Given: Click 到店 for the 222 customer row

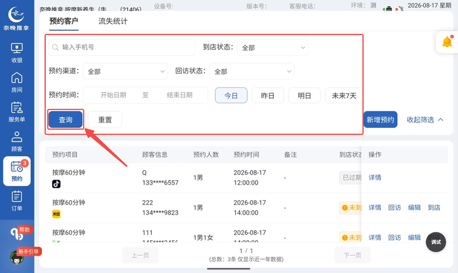Looking at the screenshot, I should [x=434, y=208].
